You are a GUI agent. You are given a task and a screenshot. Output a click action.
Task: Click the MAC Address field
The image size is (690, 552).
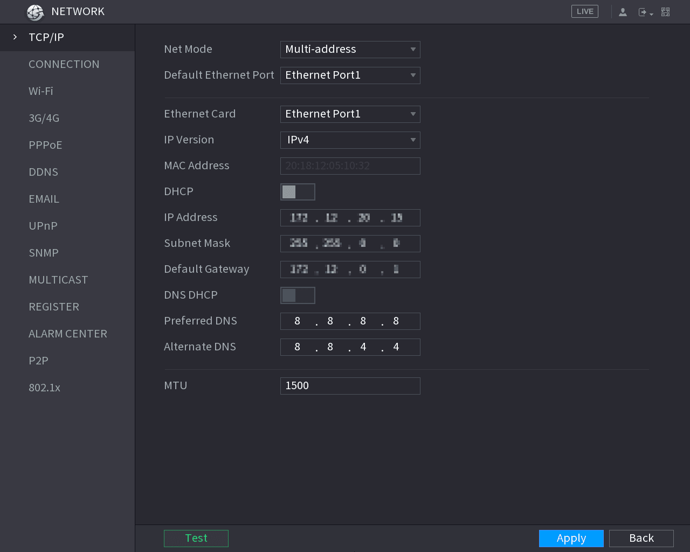point(350,166)
